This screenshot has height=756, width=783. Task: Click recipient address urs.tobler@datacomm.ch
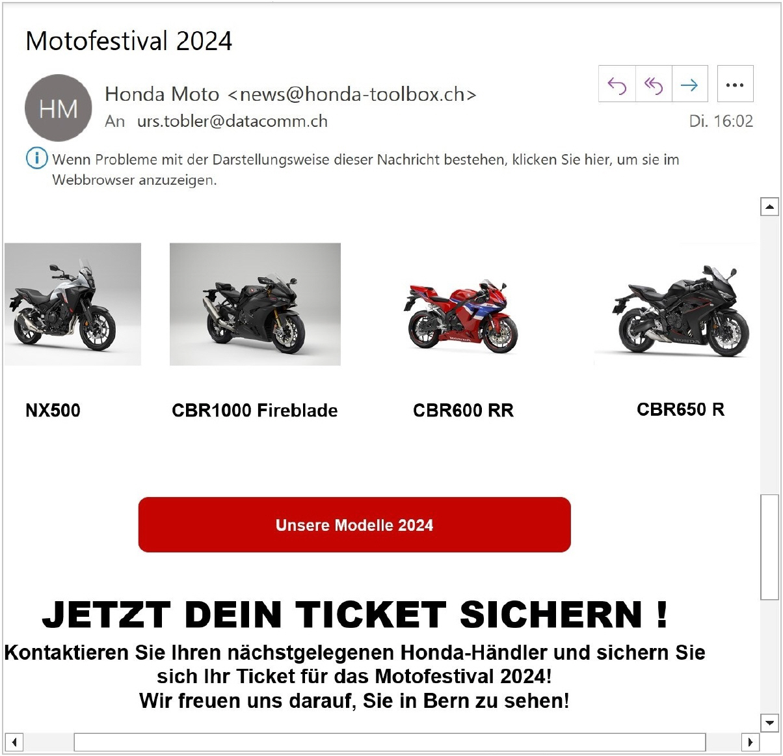(x=232, y=121)
